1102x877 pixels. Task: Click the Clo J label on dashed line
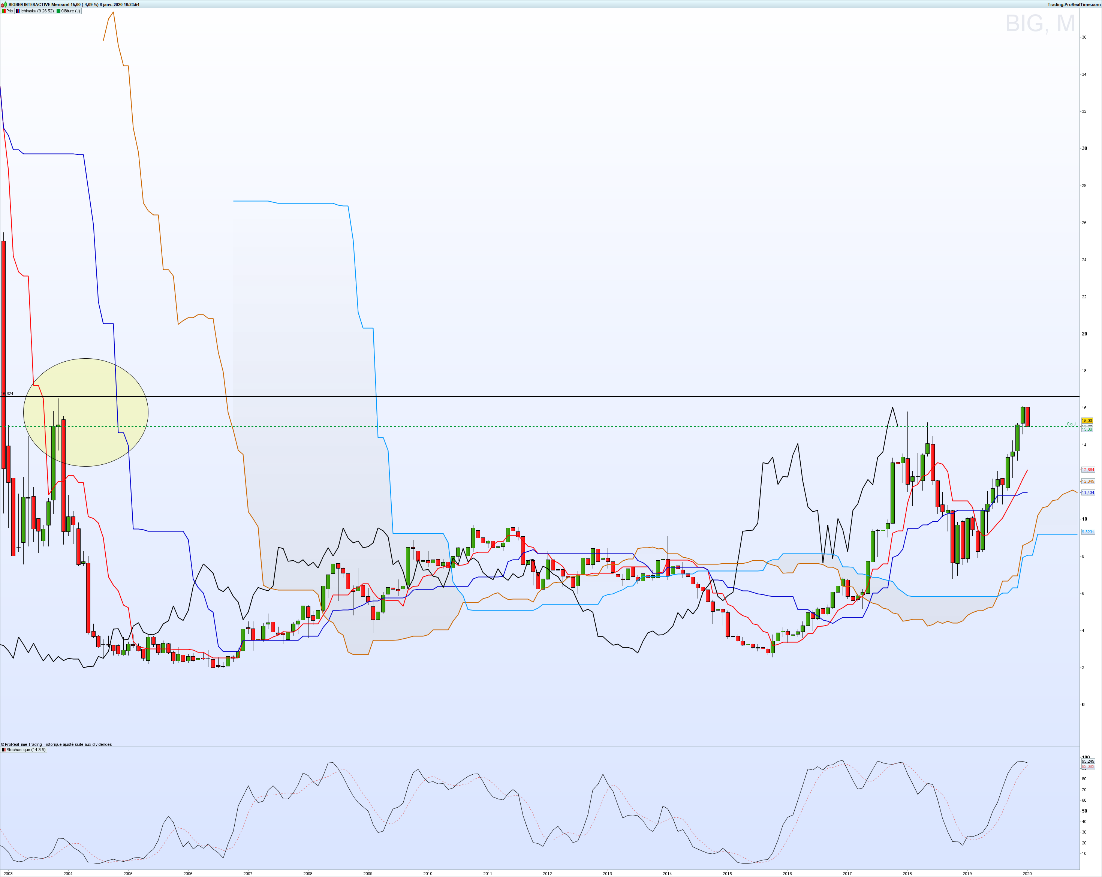1071,424
